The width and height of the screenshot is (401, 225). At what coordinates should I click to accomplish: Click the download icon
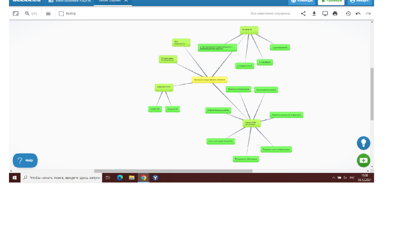click(x=314, y=13)
